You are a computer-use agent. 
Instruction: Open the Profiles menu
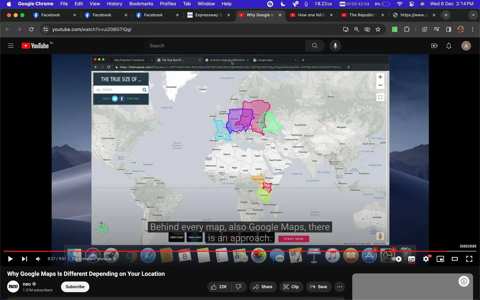coord(168,4)
